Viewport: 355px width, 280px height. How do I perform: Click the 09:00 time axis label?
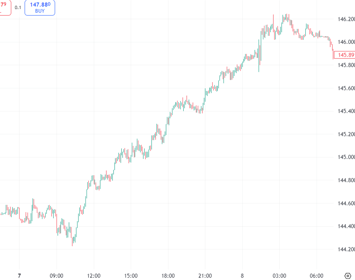[x=57, y=276]
